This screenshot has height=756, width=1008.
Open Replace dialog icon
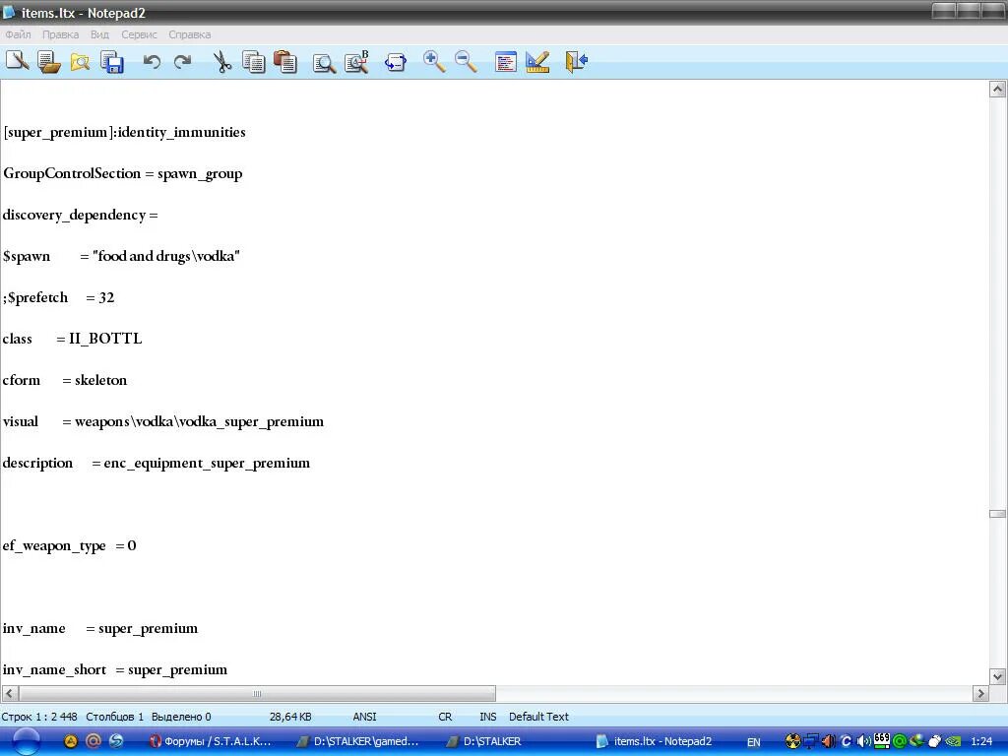tap(356, 62)
